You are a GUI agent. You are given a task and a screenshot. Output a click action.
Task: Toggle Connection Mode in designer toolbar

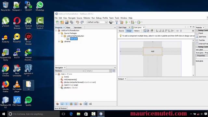point(148,31)
